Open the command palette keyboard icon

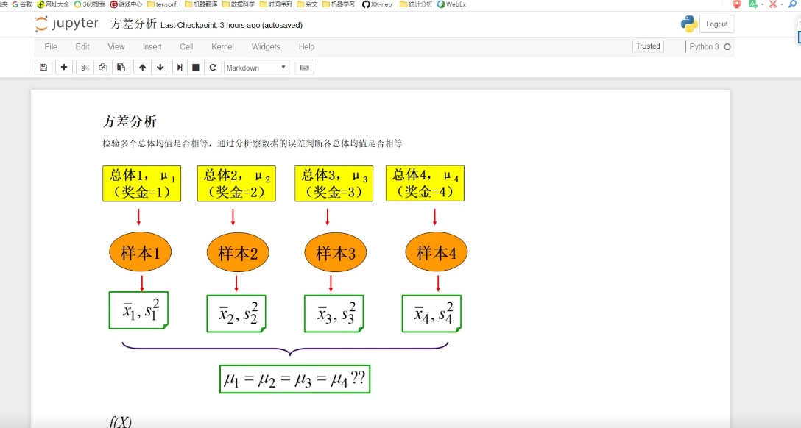coord(304,67)
